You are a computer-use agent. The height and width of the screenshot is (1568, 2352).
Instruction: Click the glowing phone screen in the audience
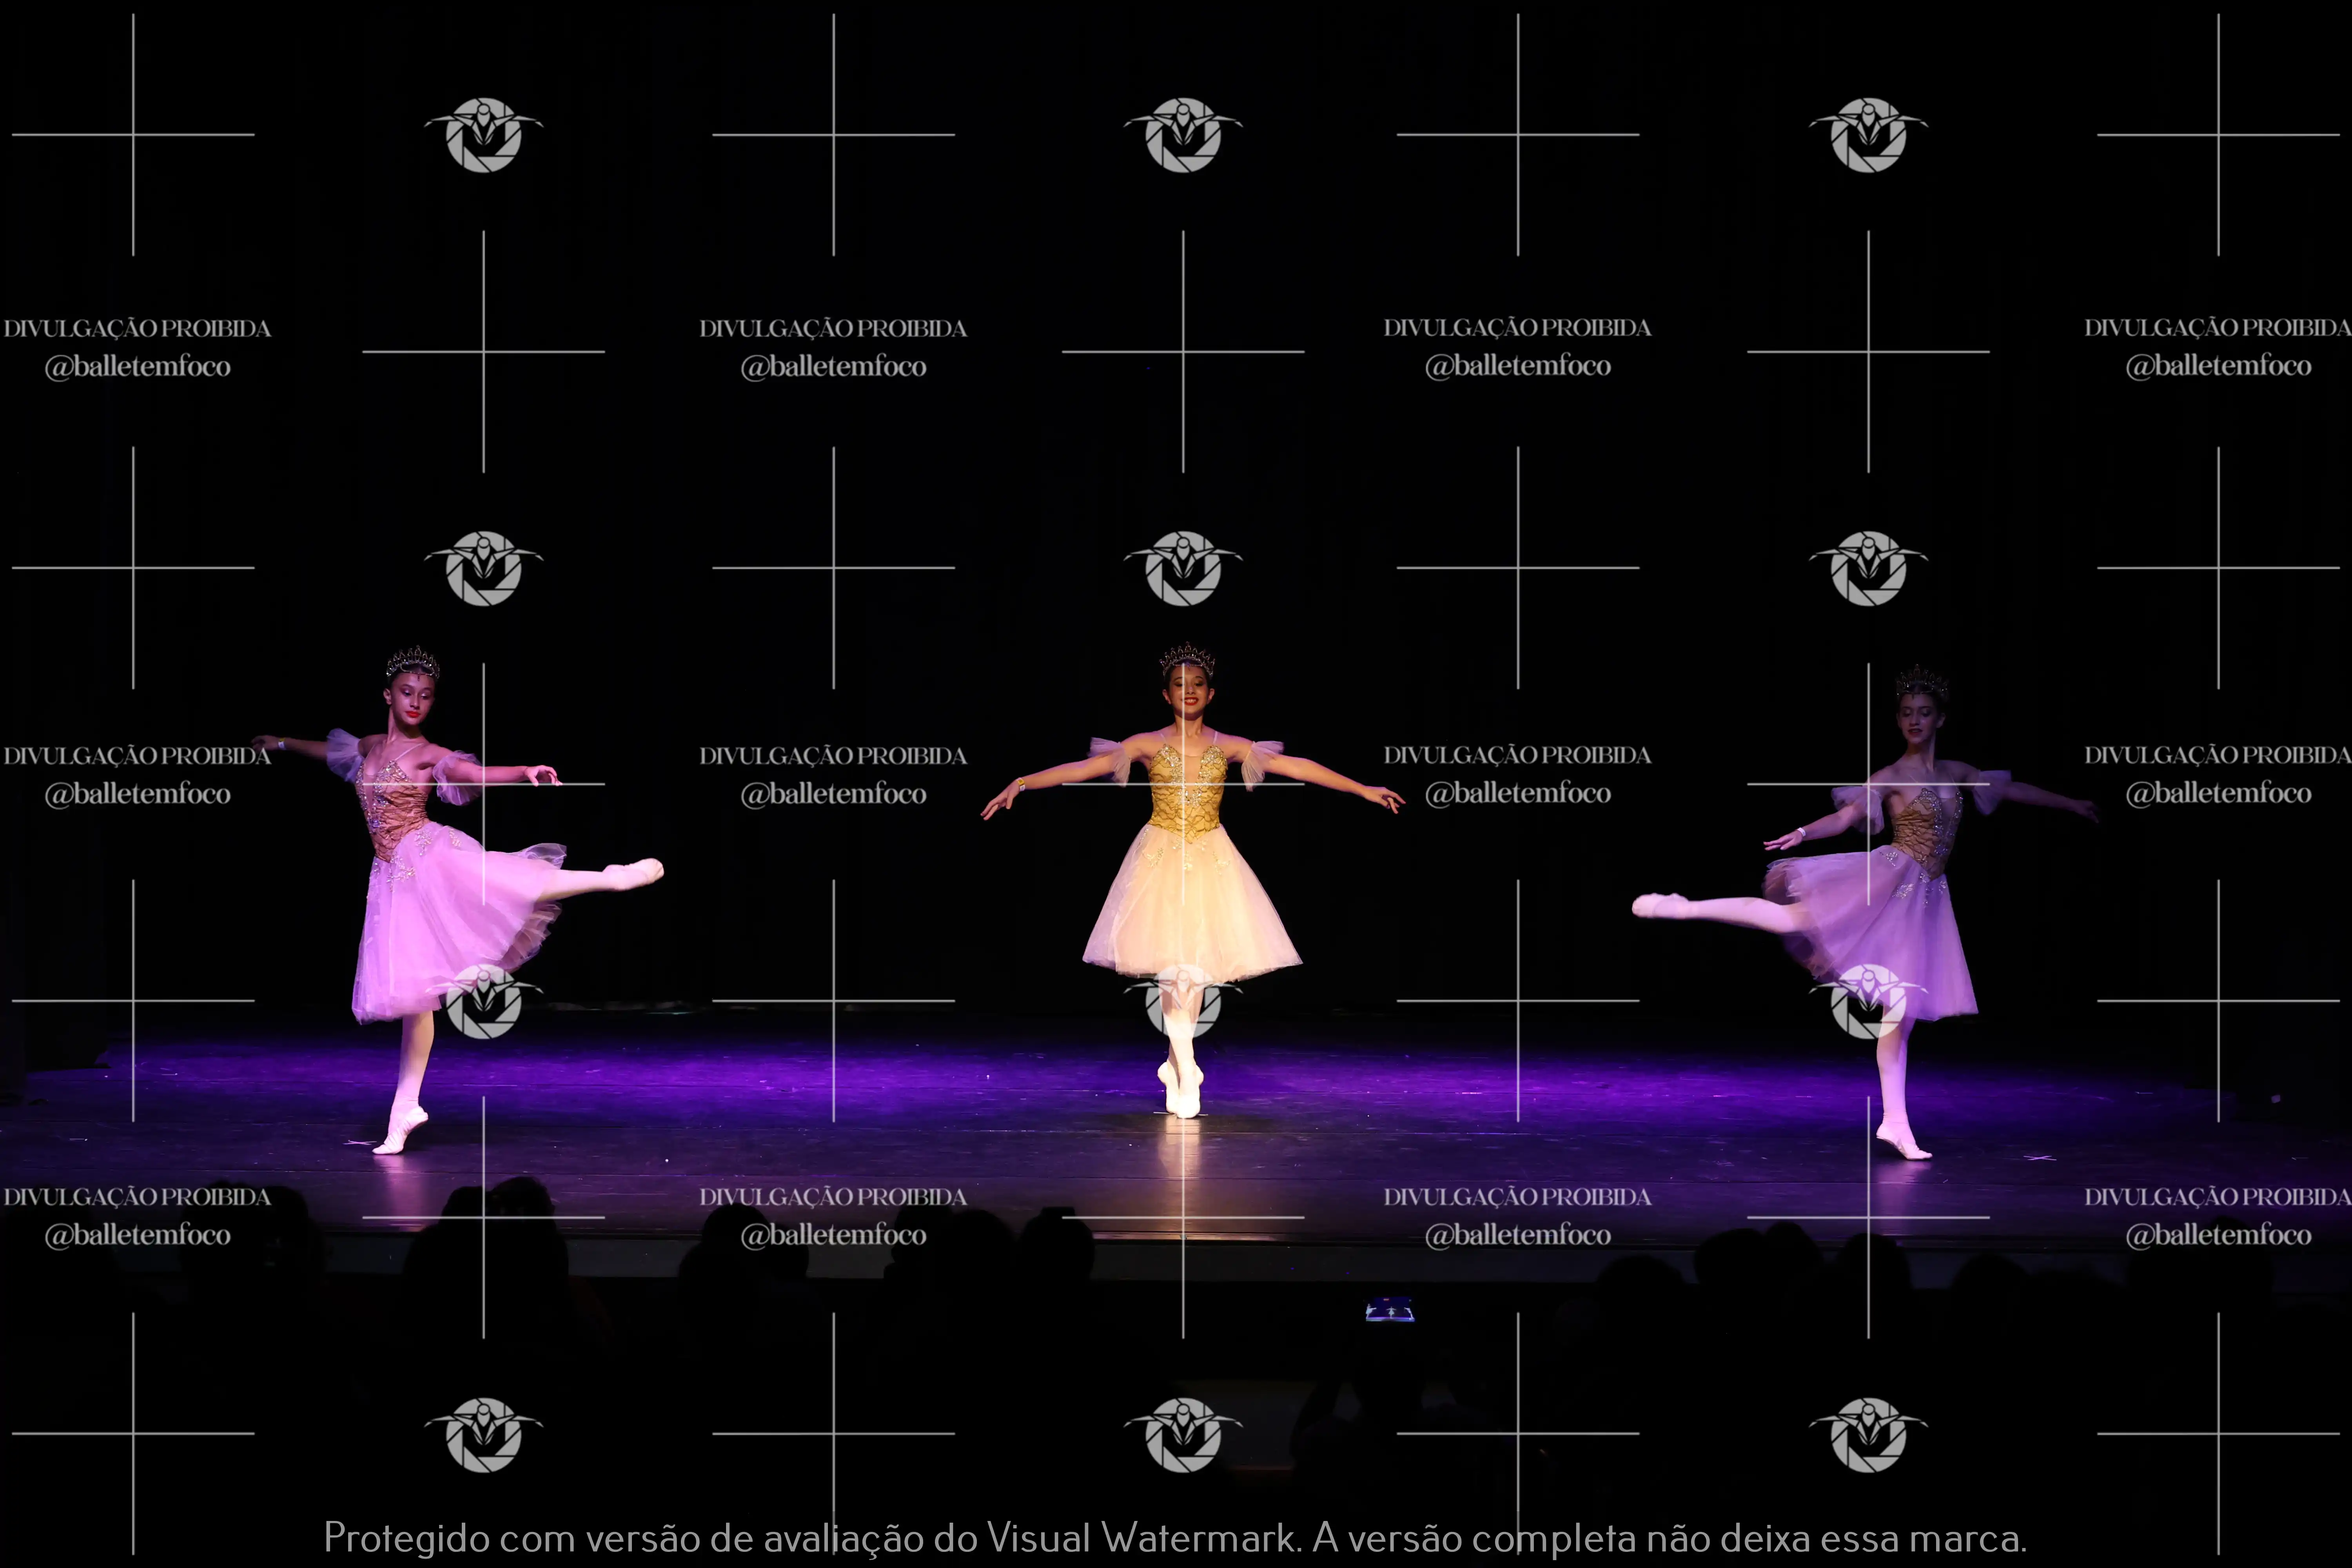point(1390,1310)
